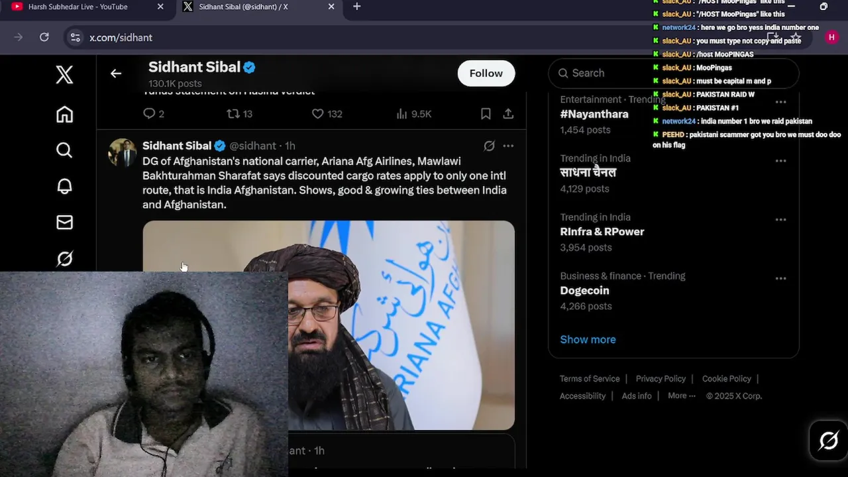Open Notifications bell icon
Viewport: 848px width, 477px height.
pyautogui.click(x=64, y=186)
